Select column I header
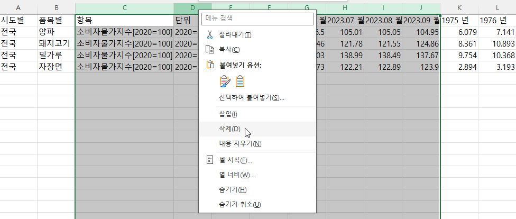Screen dimensions: 516x219 pyautogui.click(x=383, y=8)
